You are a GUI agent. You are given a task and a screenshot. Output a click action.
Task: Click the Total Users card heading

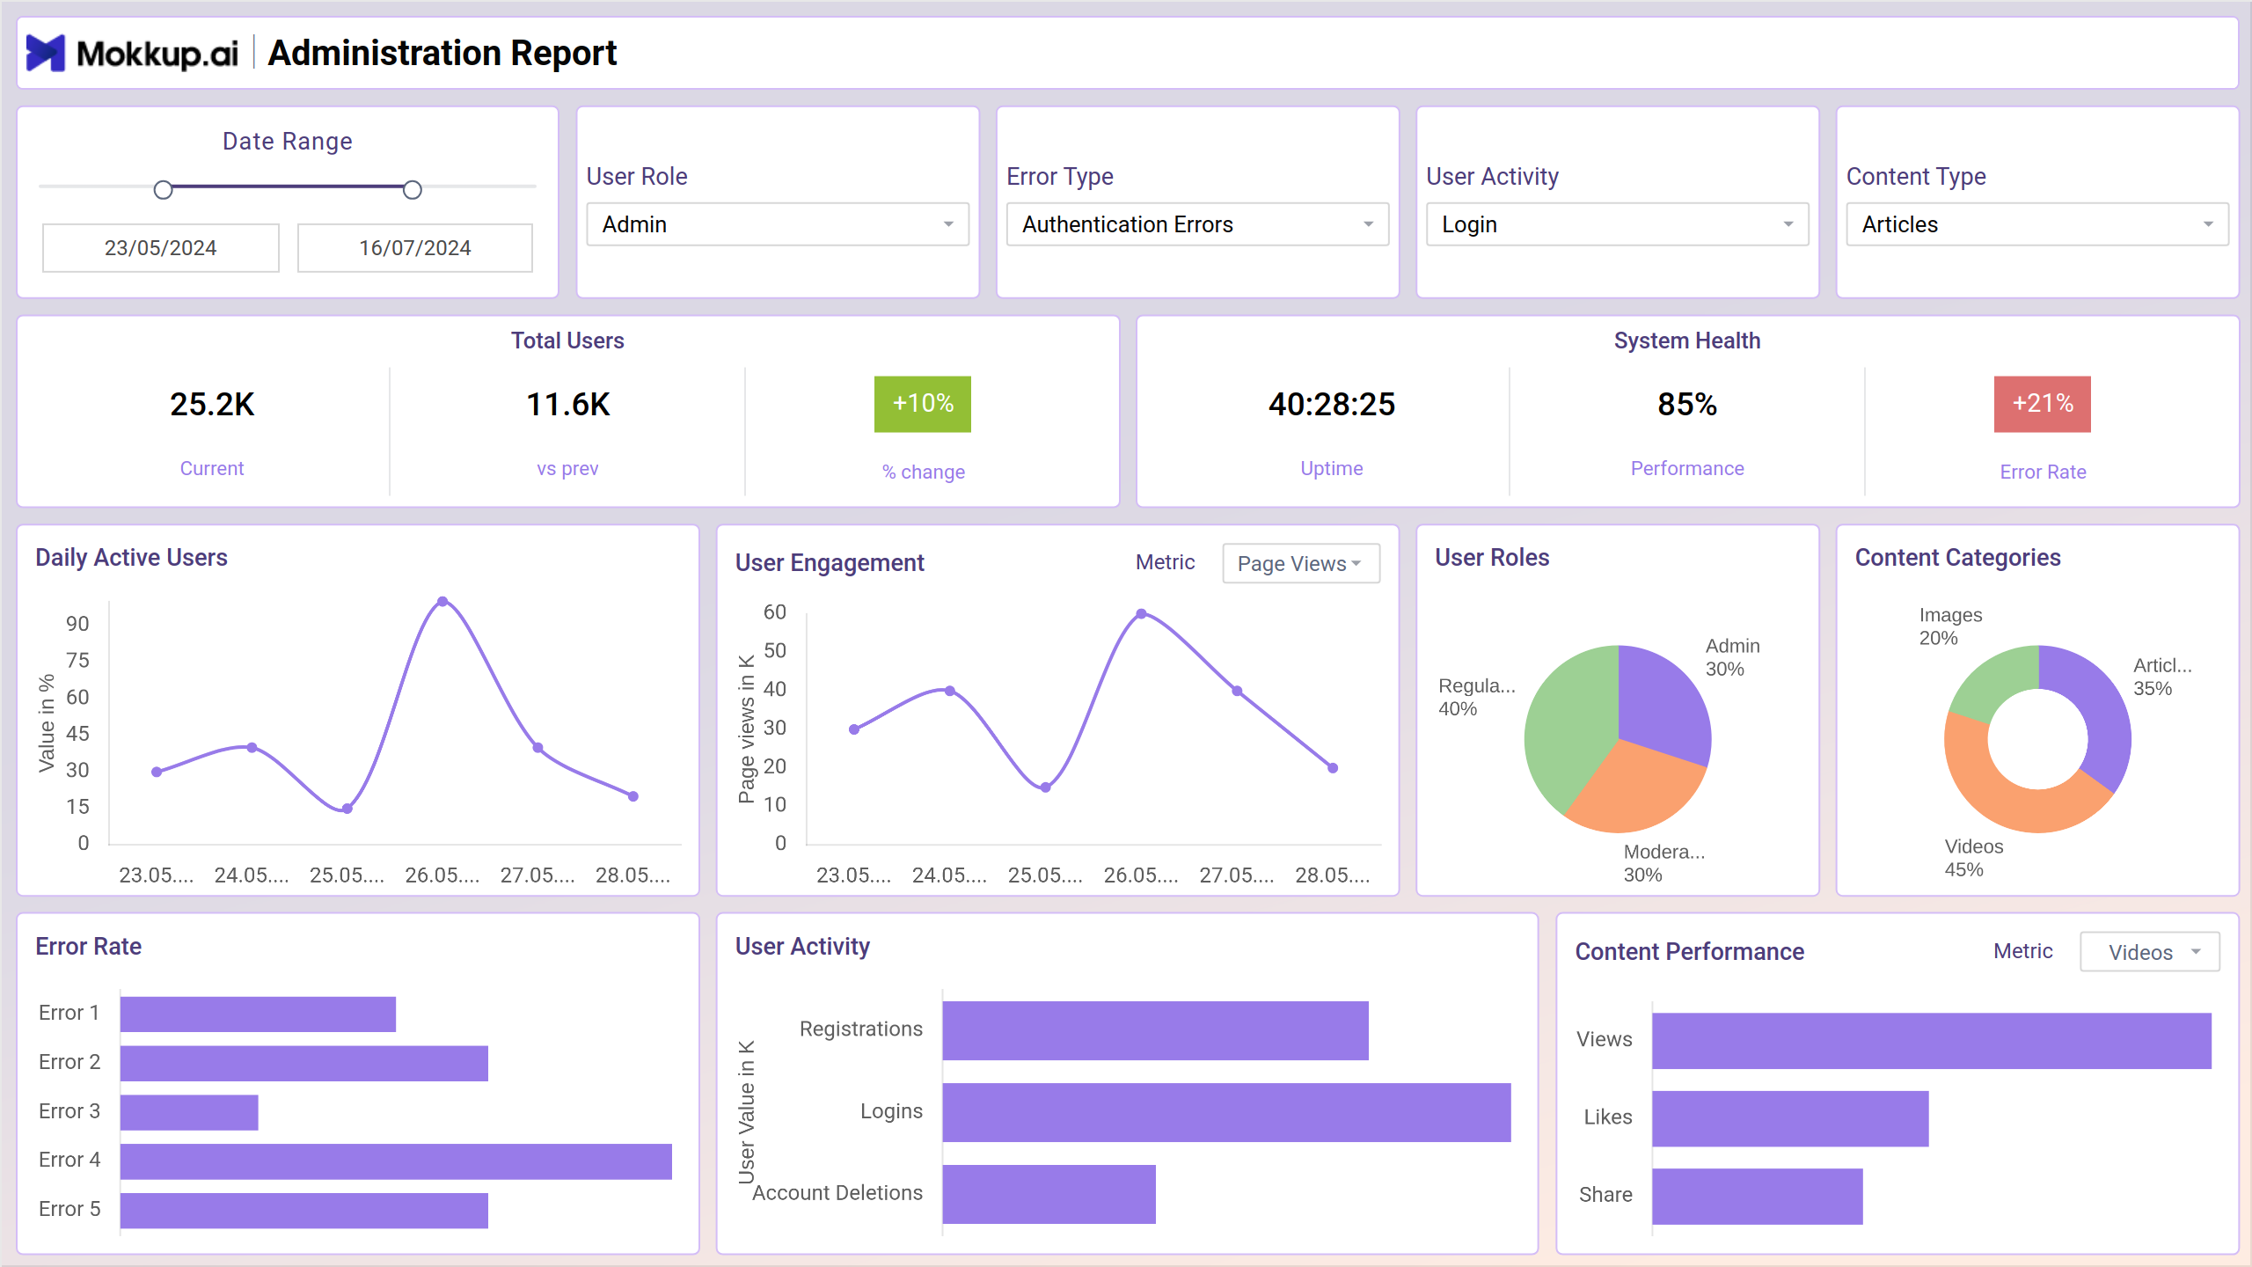point(567,341)
